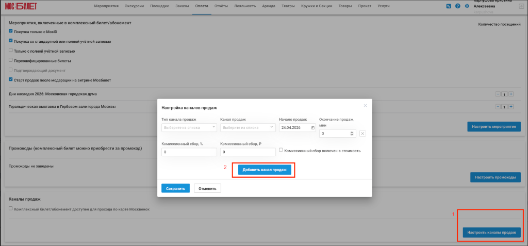The image size is (528, 246).
Task: Click the phone support icon in header
Action: click(x=448, y=6)
